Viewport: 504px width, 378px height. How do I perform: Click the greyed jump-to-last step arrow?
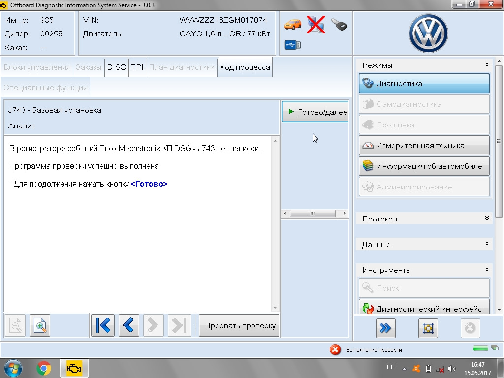(x=179, y=325)
